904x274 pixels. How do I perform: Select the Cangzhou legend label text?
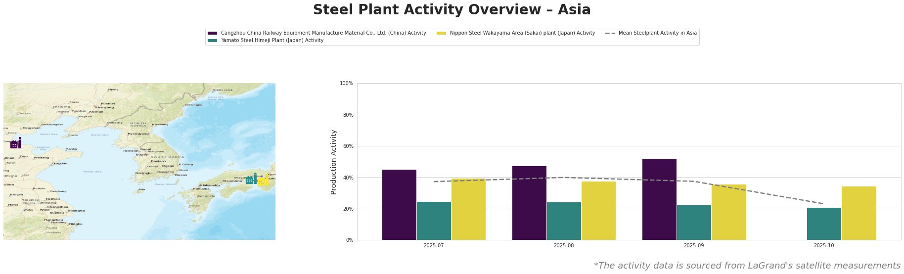(323, 33)
